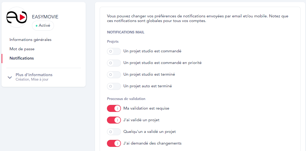The image size is (306, 151).
Task: Disable 'Ma validation est requise' toggle
Action: (x=114, y=109)
